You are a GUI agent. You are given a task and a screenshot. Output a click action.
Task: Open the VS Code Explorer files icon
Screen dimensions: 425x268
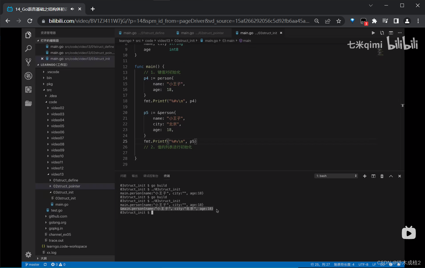click(x=28, y=35)
